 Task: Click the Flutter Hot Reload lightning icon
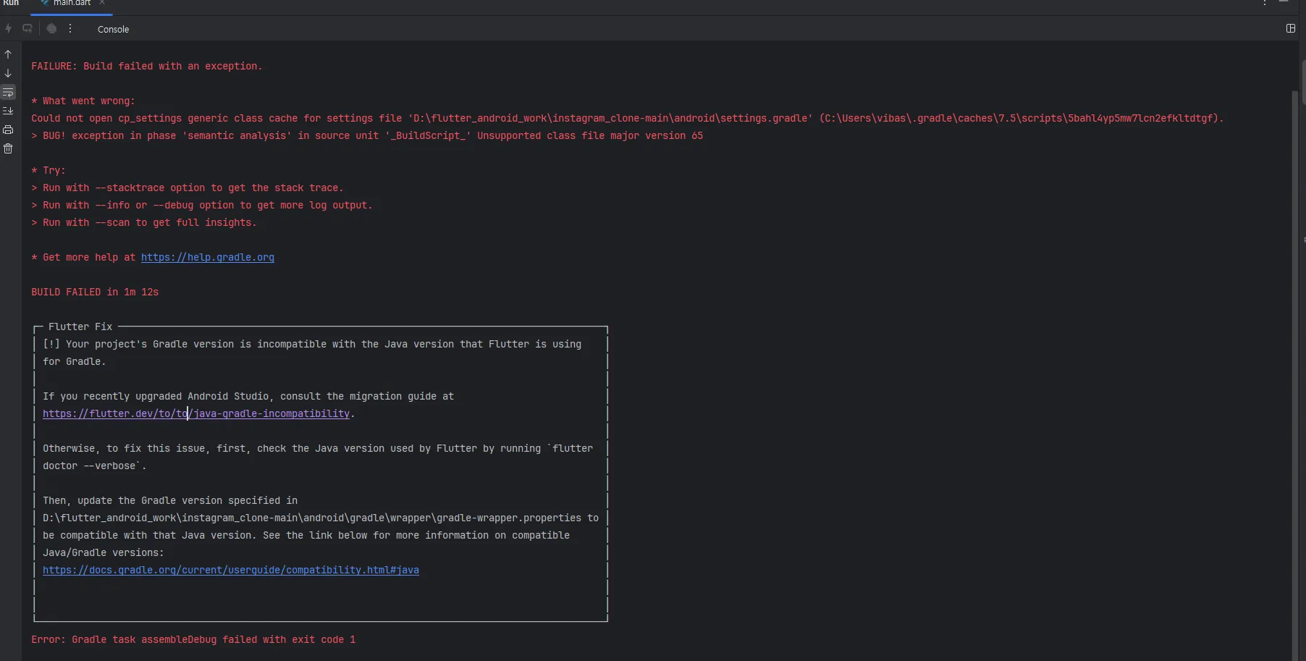(9, 29)
